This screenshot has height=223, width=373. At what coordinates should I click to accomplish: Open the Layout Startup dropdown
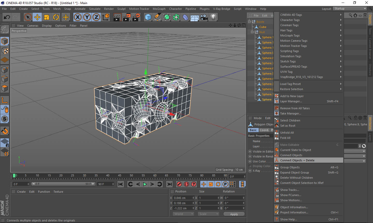click(350, 9)
